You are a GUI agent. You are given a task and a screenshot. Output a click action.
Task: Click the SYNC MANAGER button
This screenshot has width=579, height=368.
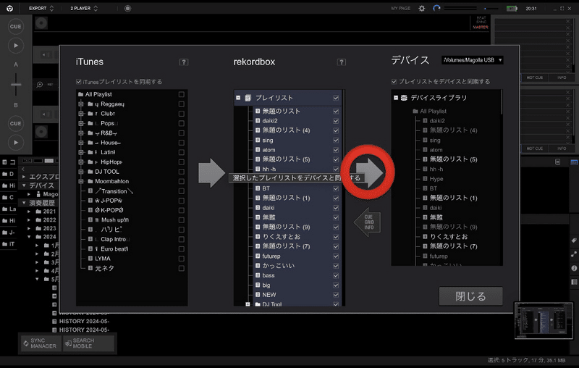tap(41, 343)
